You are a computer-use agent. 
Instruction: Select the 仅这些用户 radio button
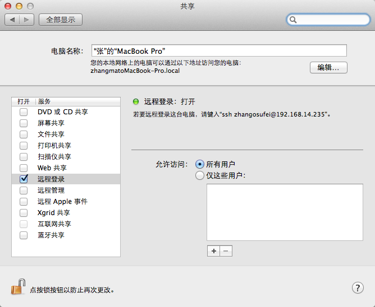pos(200,175)
